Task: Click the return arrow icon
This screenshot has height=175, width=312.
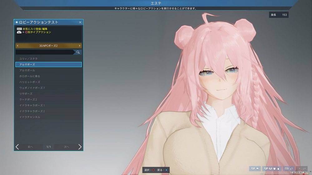Action: click(x=291, y=169)
